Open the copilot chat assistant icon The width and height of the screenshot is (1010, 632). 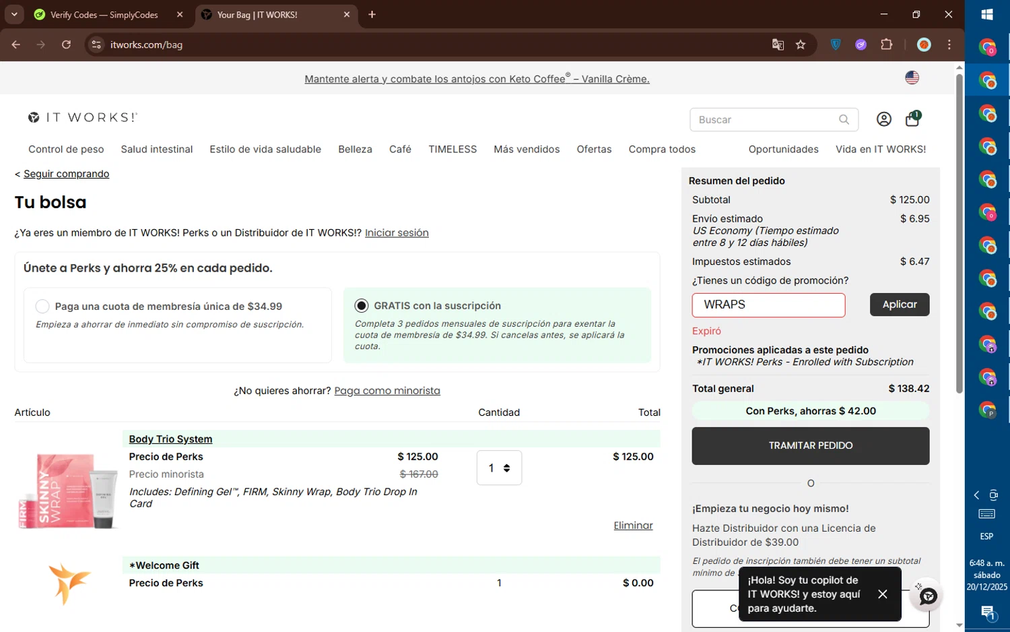tap(928, 596)
